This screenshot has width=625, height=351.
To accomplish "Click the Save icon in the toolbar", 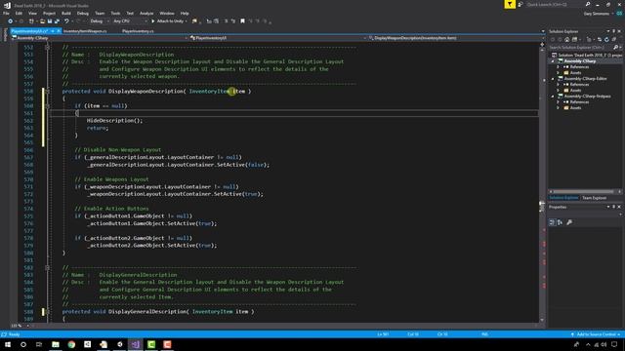I will [50, 21].
